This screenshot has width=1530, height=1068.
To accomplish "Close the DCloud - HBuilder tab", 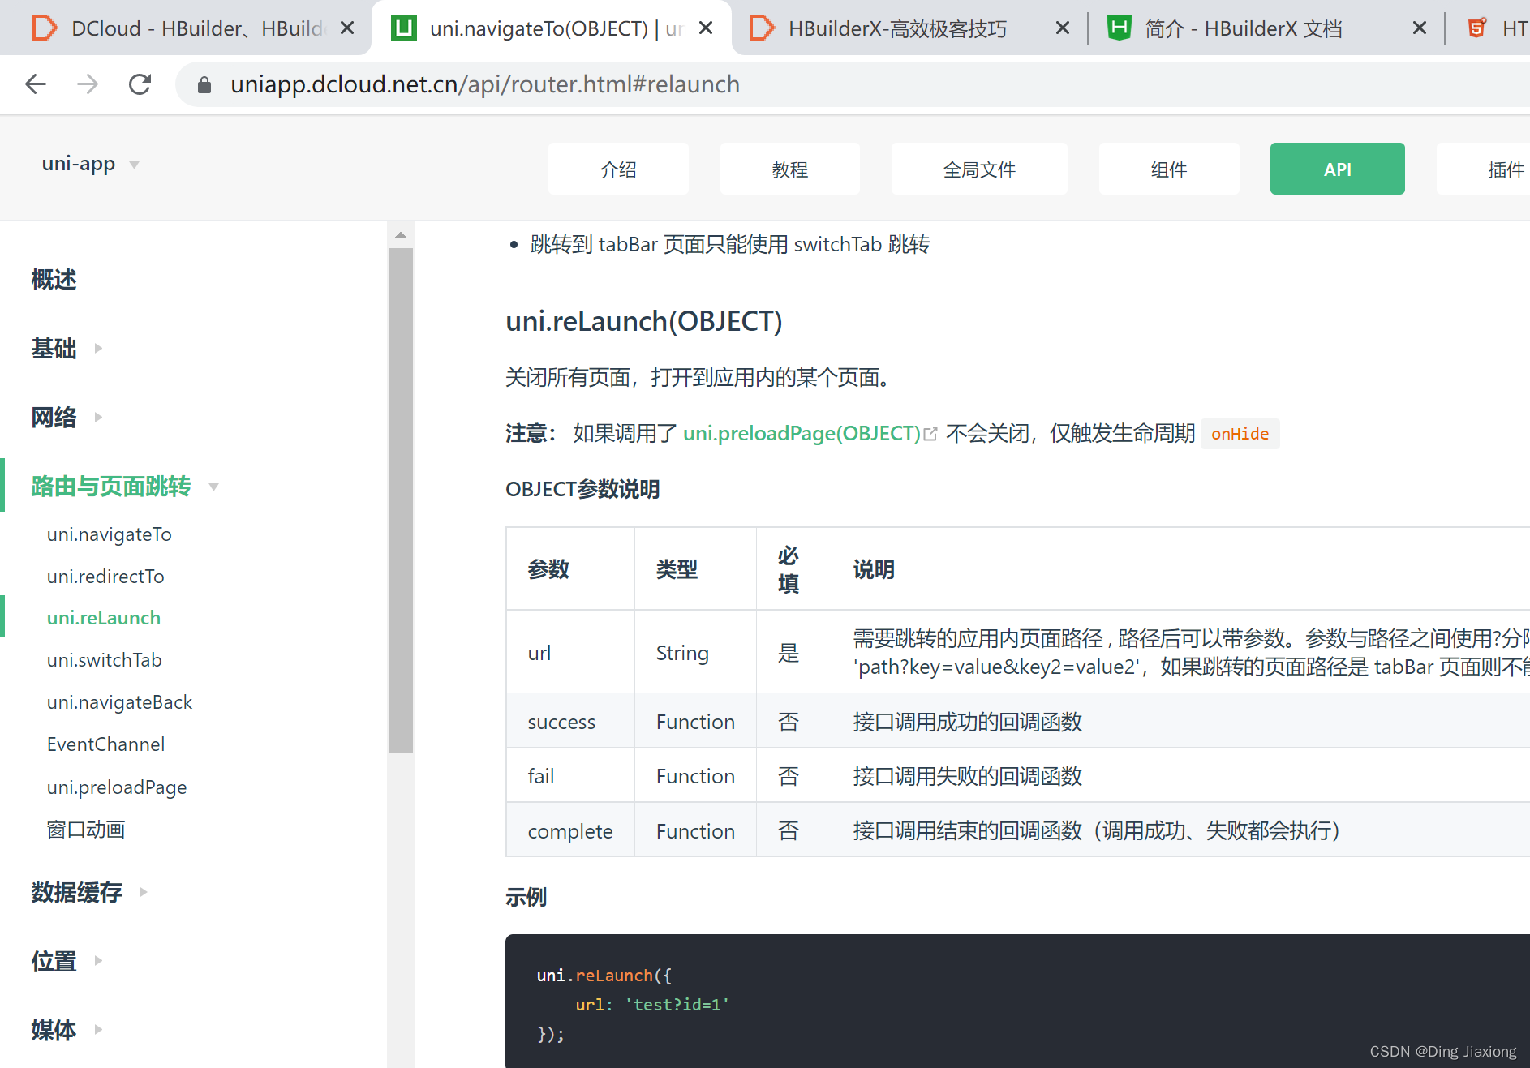I will (x=347, y=28).
